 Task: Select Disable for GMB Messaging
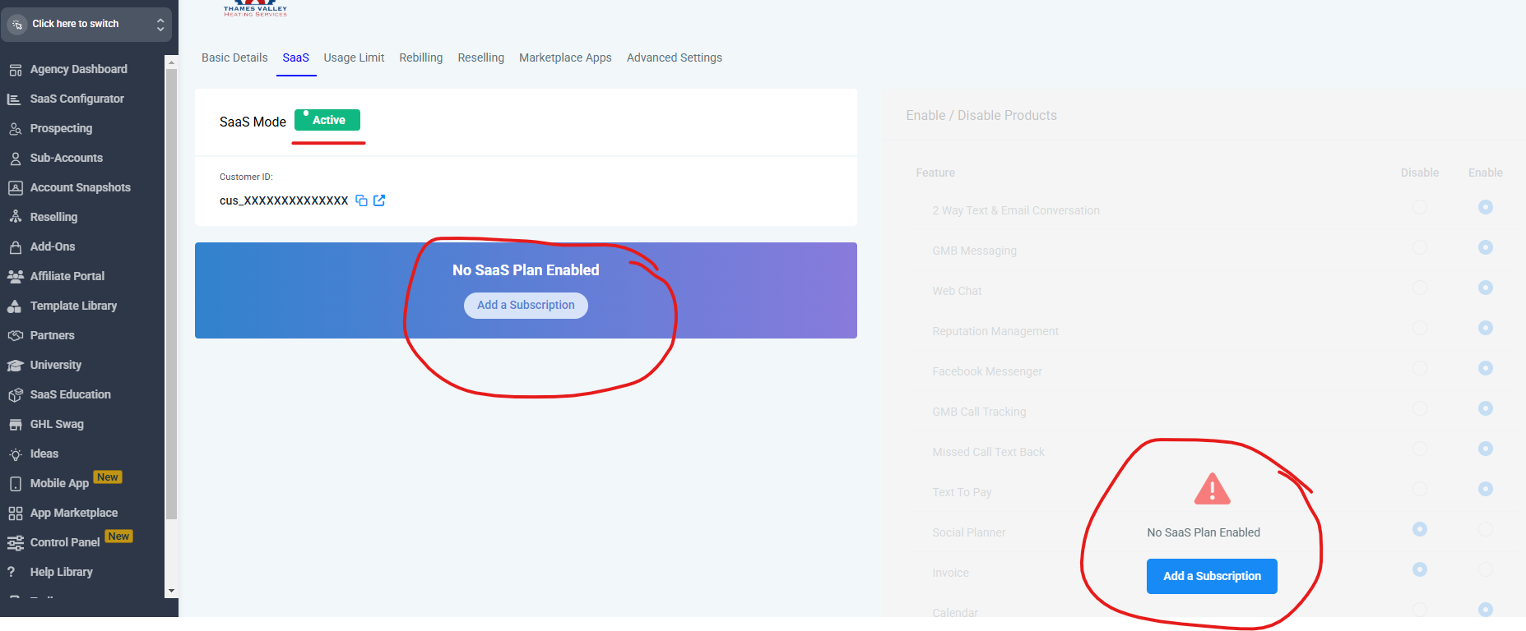pos(1419,247)
